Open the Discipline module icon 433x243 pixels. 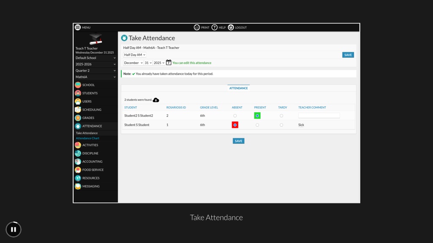coord(78,153)
